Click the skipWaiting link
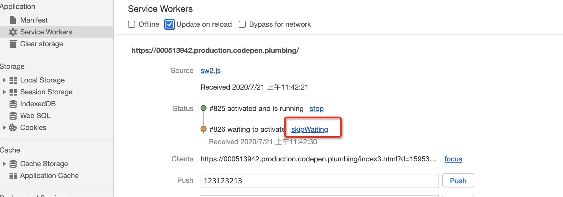 click(309, 129)
